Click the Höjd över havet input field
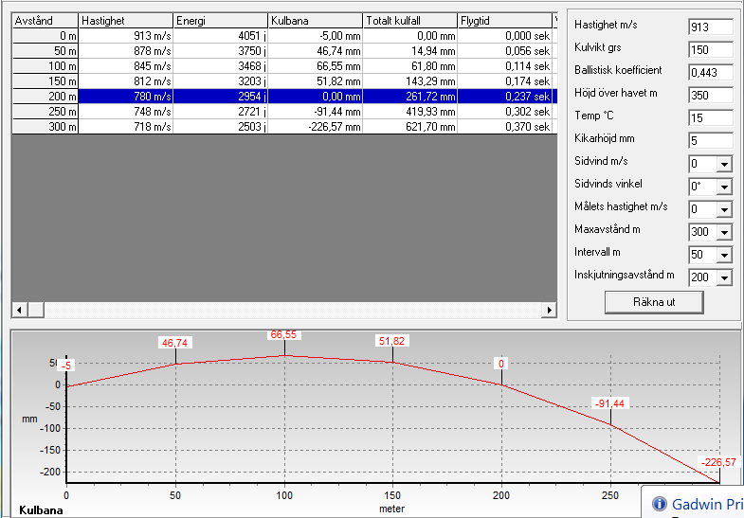 (x=710, y=96)
